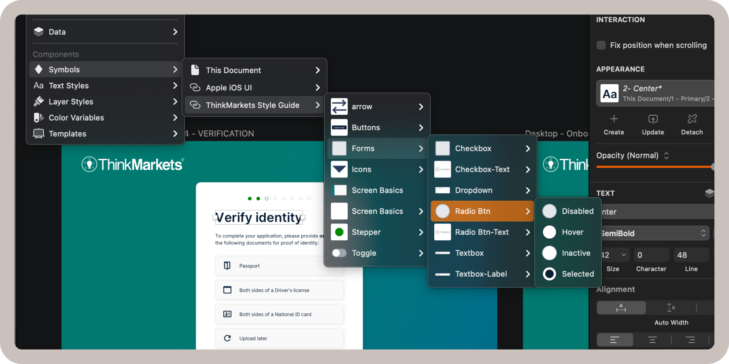Select Both sides of a Driver's license

coord(279,290)
